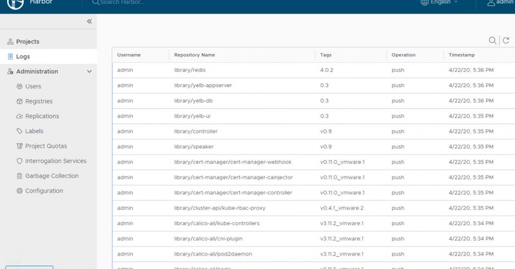Click the globe language icon

pyautogui.click(x=424, y=3)
